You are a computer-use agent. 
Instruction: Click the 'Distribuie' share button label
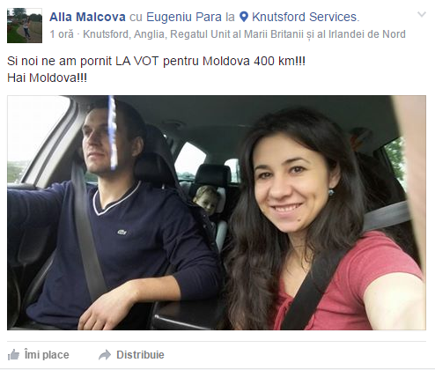point(140,355)
